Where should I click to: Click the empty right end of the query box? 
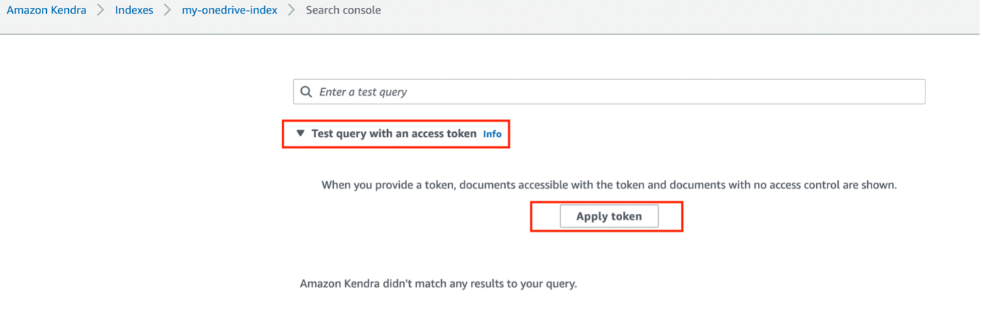click(x=888, y=92)
